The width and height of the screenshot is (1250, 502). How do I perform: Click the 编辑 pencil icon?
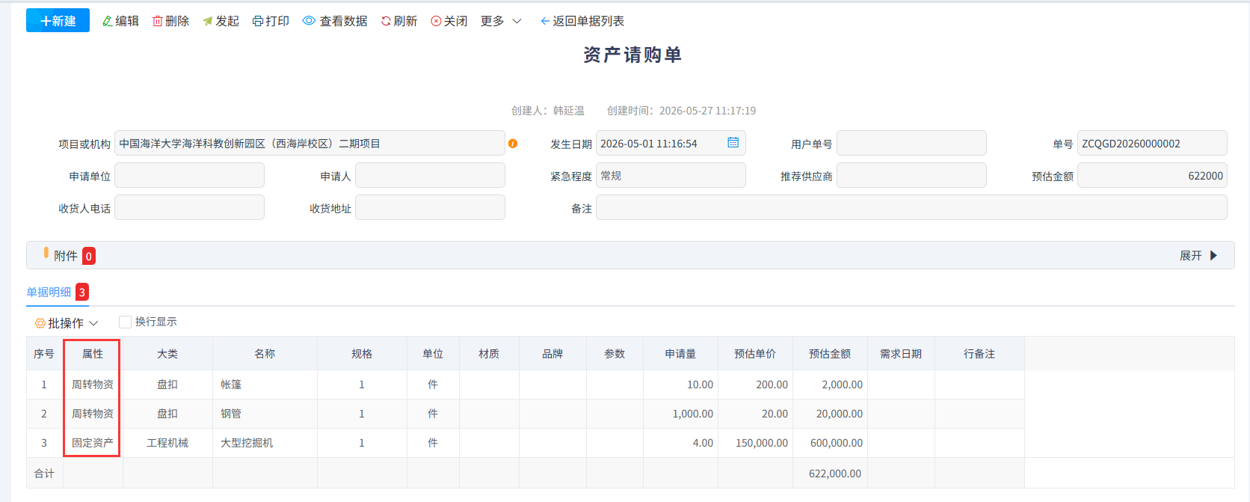pyautogui.click(x=108, y=21)
